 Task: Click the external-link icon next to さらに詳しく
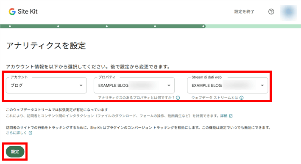coord(31,133)
